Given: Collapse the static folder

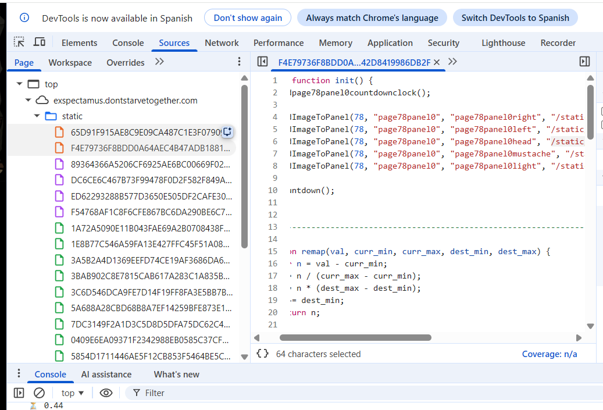Looking at the screenshot, I should click(37, 116).
